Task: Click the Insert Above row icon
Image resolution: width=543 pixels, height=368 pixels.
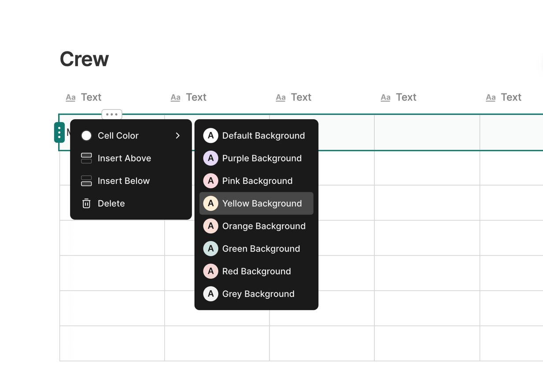Action: (86, 158)
